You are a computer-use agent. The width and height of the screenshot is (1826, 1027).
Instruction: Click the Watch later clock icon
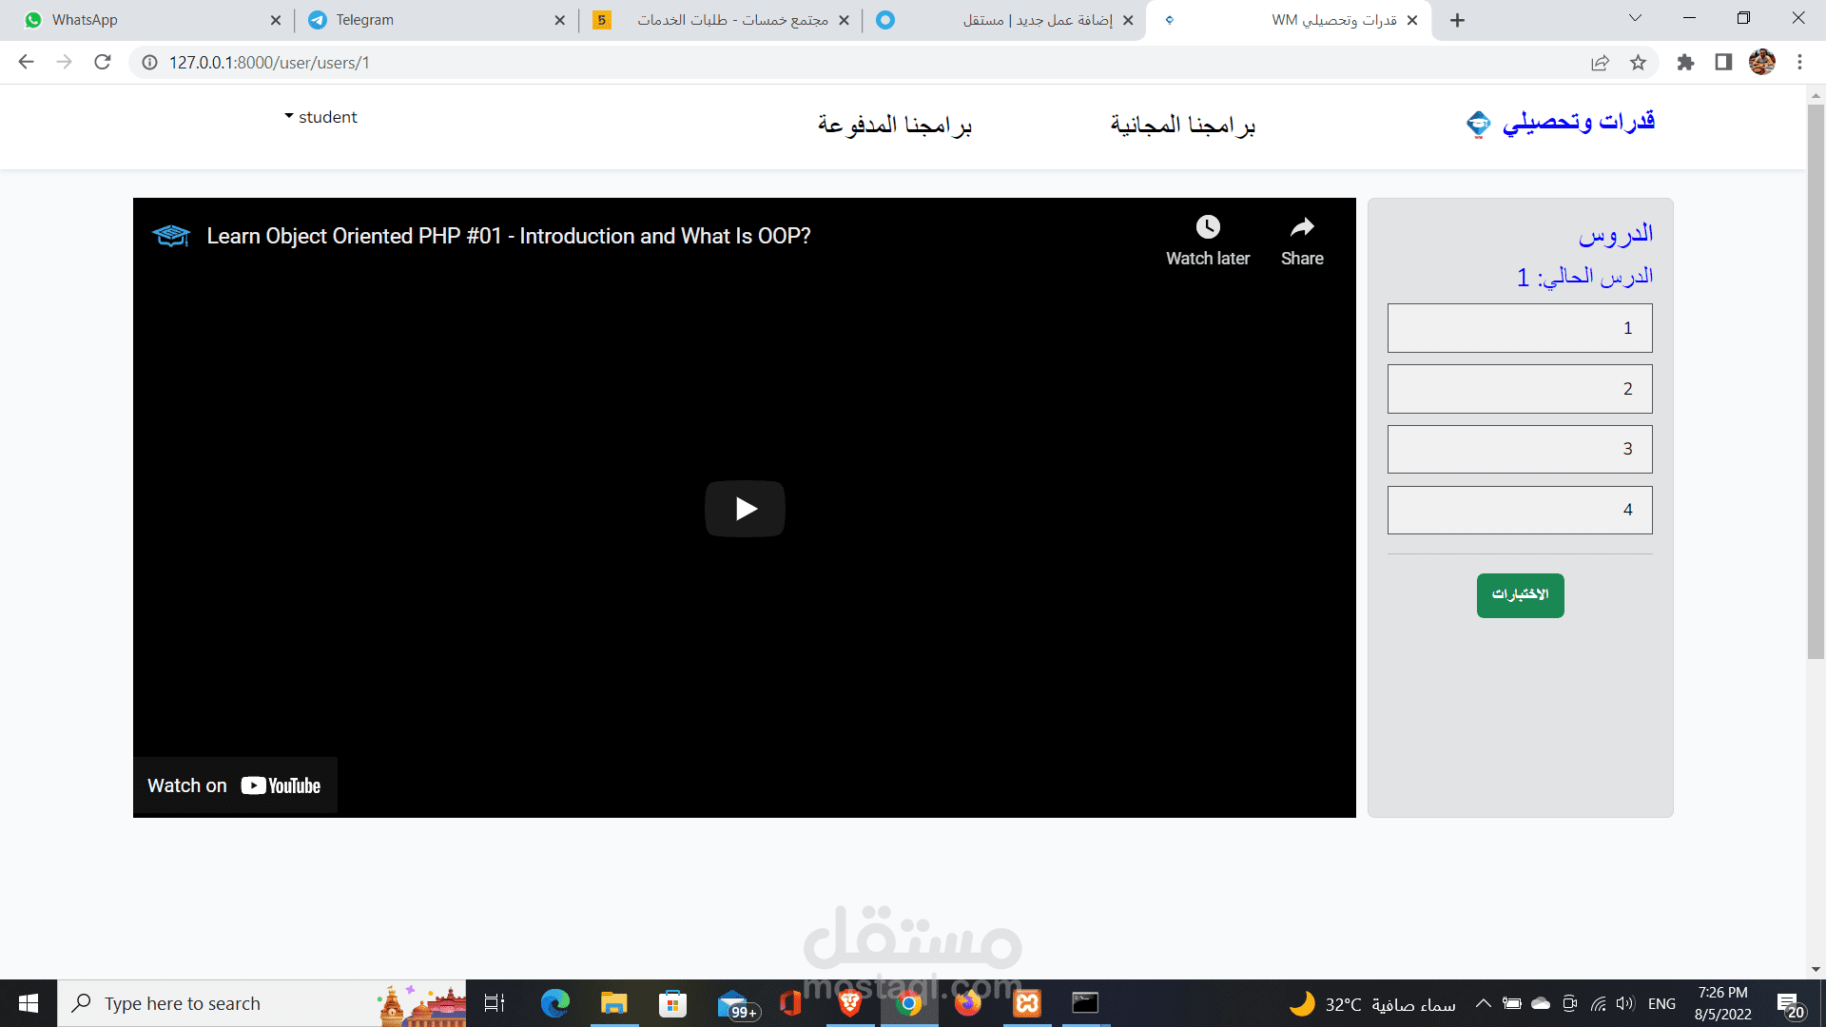1208,227
